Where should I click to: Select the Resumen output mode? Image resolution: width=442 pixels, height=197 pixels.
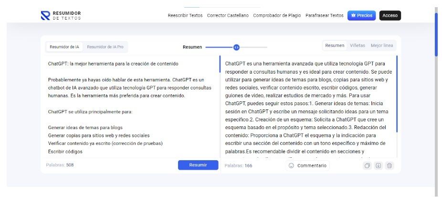click(x=335, y=45)
